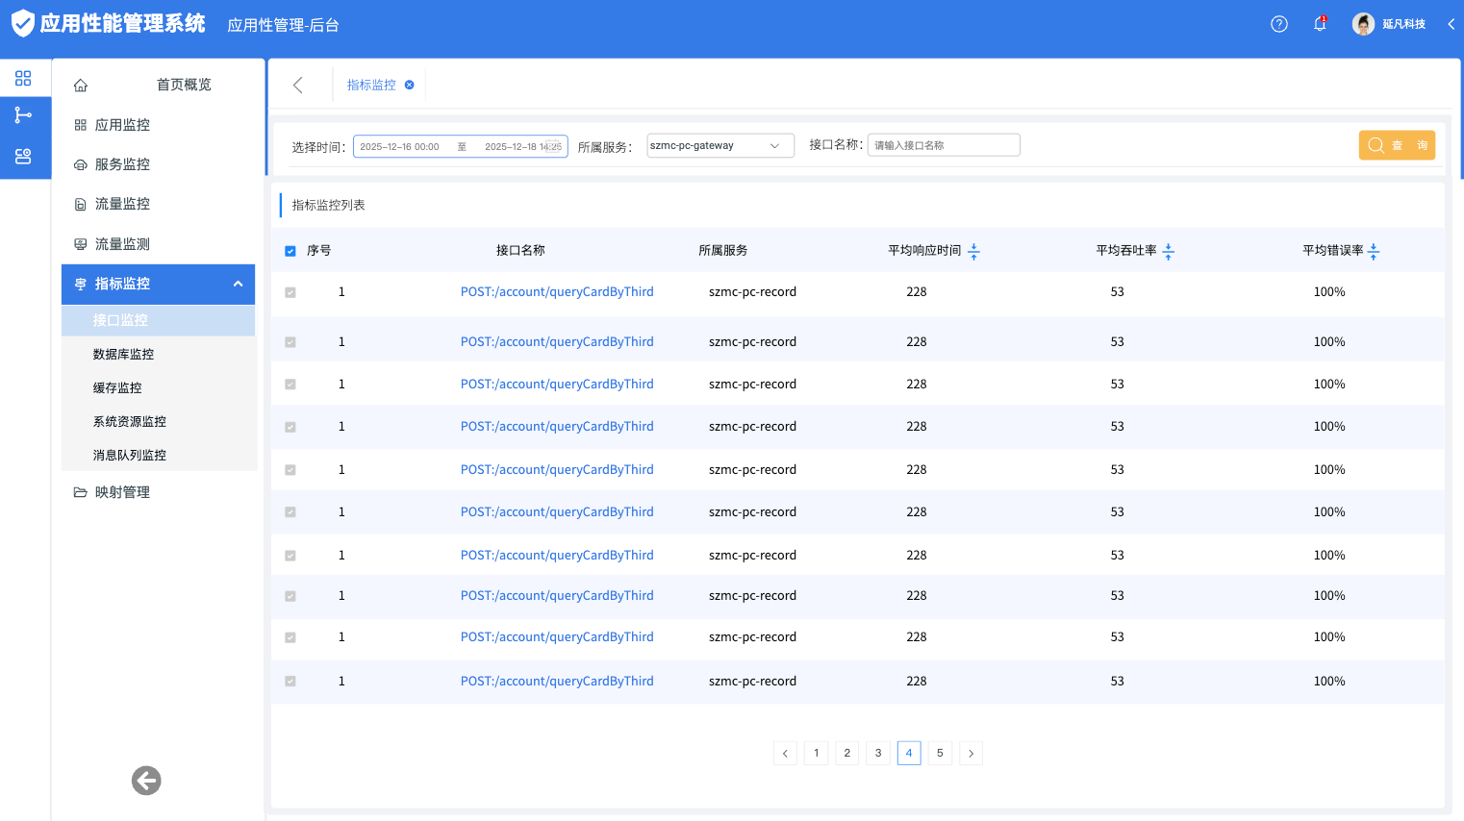Open the 所属服务 szmc-pc-gateway dropdown
Screen dimensions: 1464x821
coord(719,146)
